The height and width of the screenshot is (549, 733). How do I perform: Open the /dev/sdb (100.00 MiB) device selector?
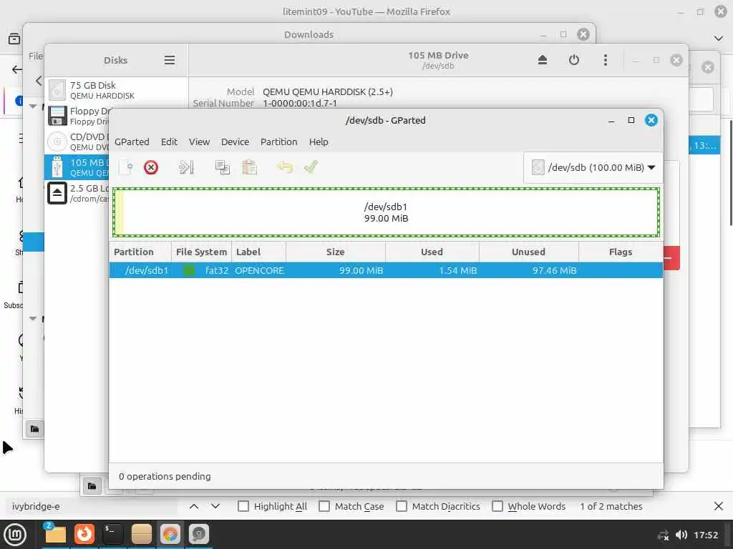(x=593, y=167)
